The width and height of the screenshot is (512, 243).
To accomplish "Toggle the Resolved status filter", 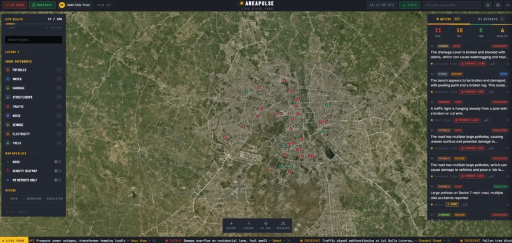I will point(34,199).
